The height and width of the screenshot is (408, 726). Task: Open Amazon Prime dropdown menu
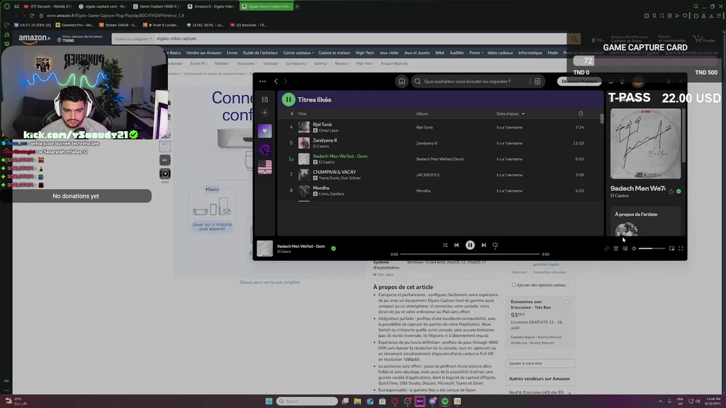click(x=476, y=53)
